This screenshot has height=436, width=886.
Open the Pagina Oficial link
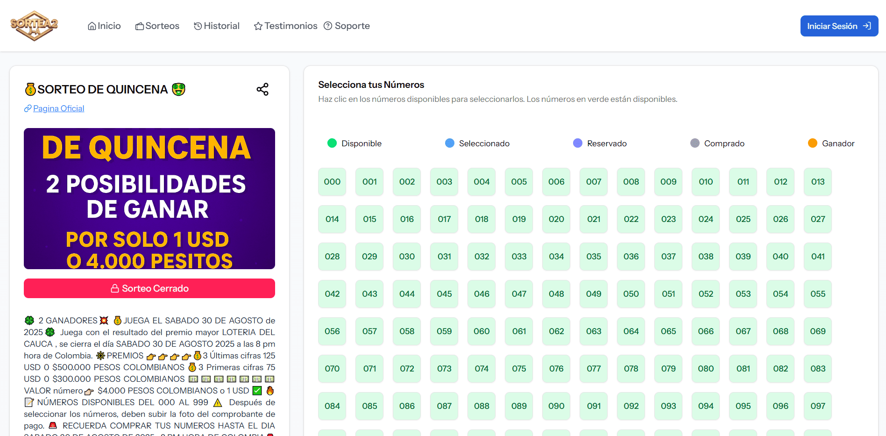(58, 108)
